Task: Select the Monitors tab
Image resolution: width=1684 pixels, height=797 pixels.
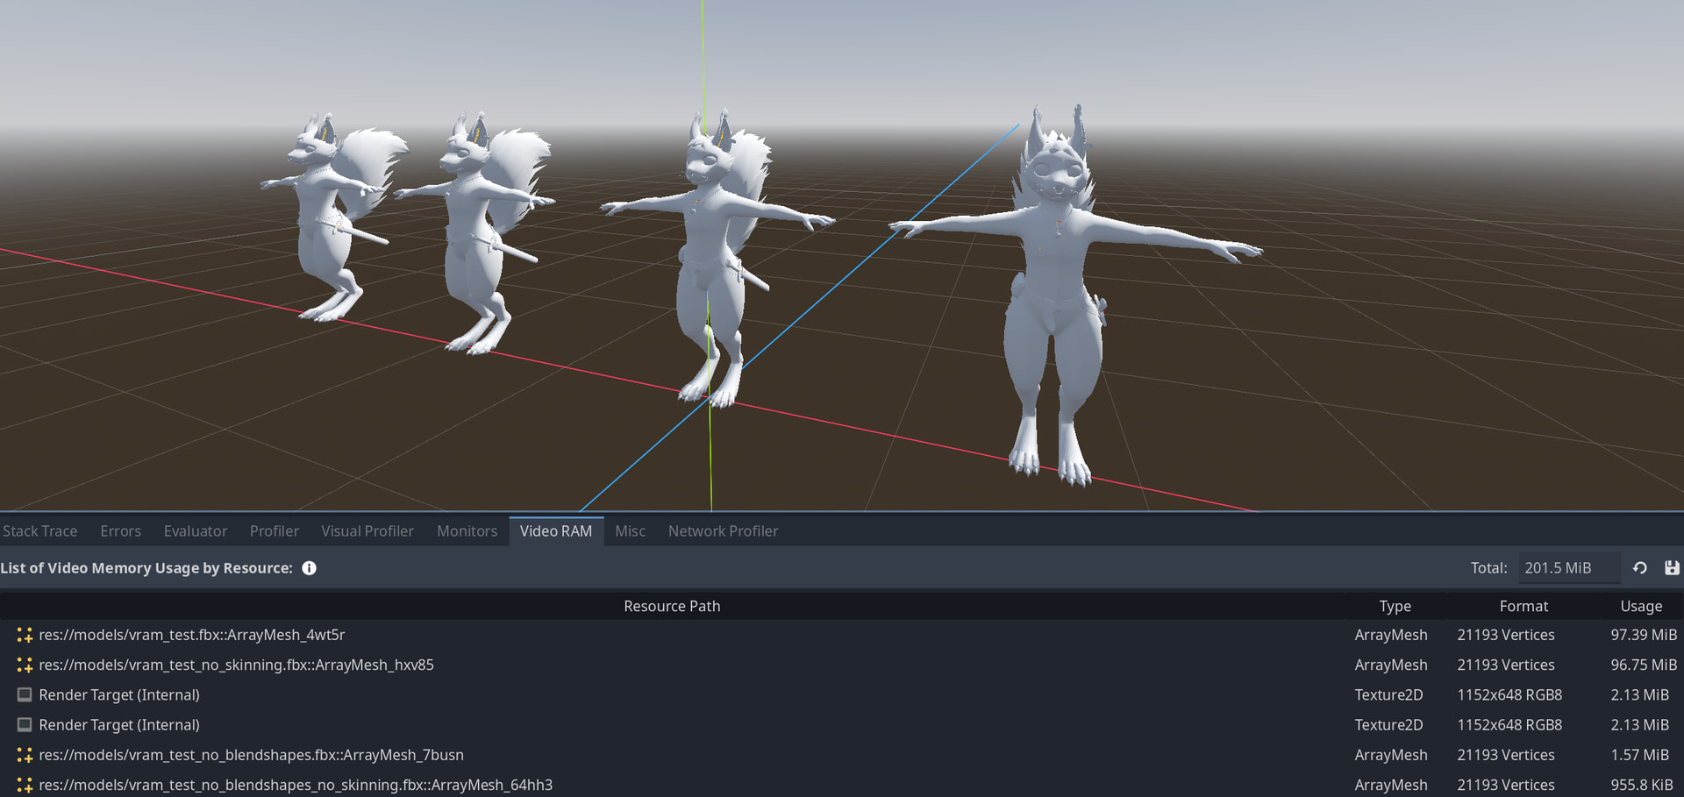Action: (467, 531)
